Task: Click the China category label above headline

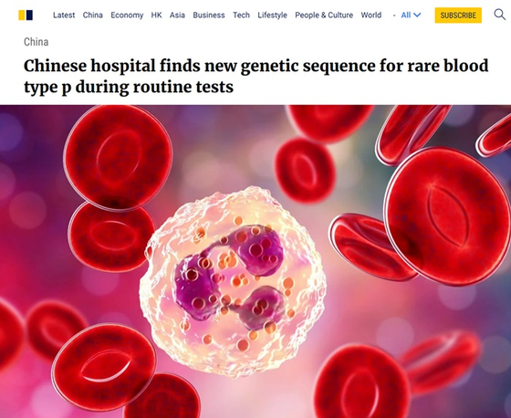Action: pos(36,42)
